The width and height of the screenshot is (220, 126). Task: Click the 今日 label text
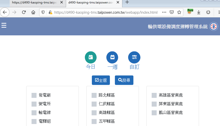pyautogui.click(x=91, y=67)
